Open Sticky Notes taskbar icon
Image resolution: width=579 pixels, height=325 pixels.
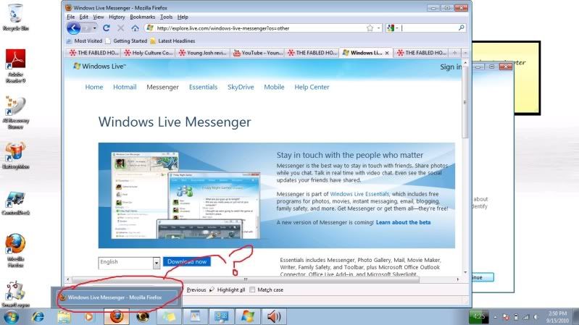(x=169, y=316)
